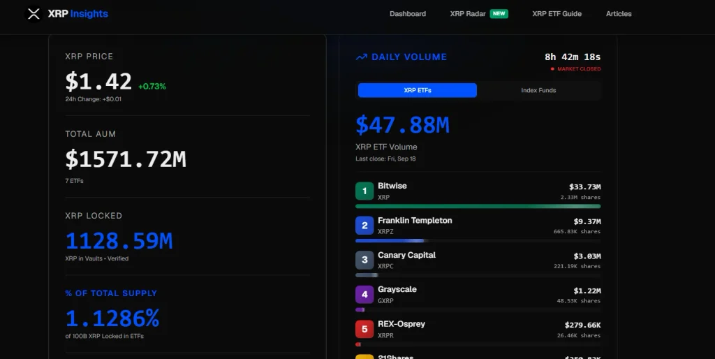The image size is (715, 359).
Task: Click the 1.1286% supply percentage
Action: point(112,318)
